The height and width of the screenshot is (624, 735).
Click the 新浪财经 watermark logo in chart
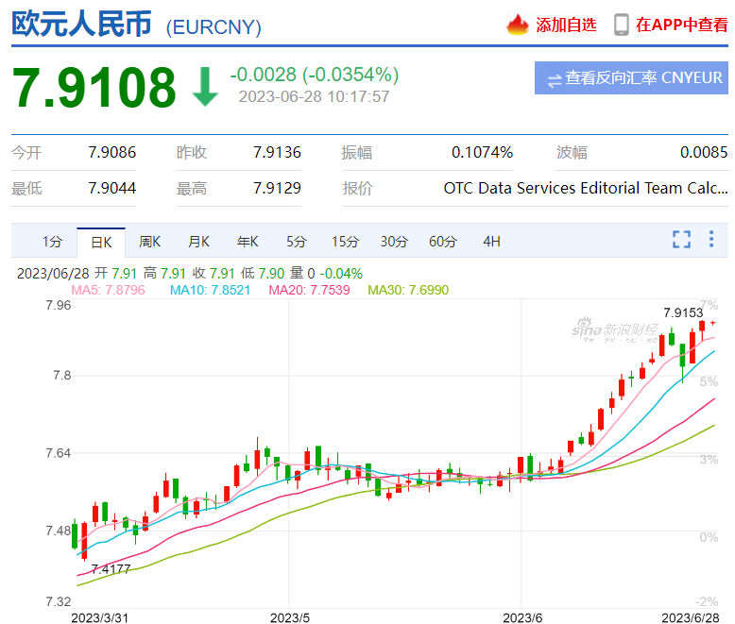619,329
